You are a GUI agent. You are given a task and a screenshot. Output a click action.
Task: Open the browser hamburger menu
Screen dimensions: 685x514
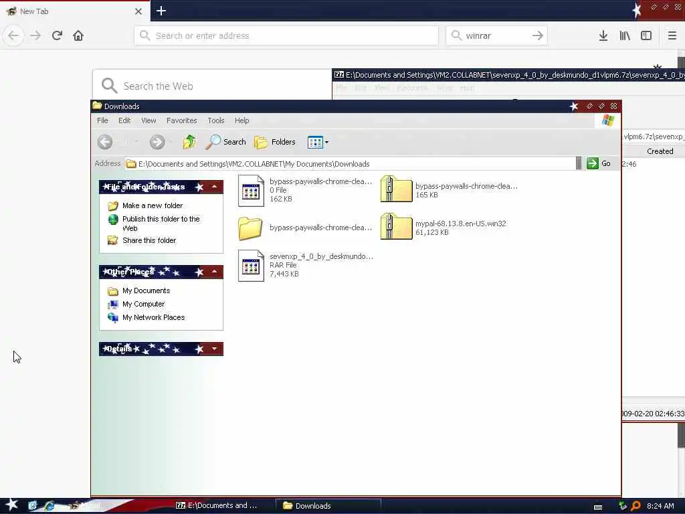click(672, 35)
